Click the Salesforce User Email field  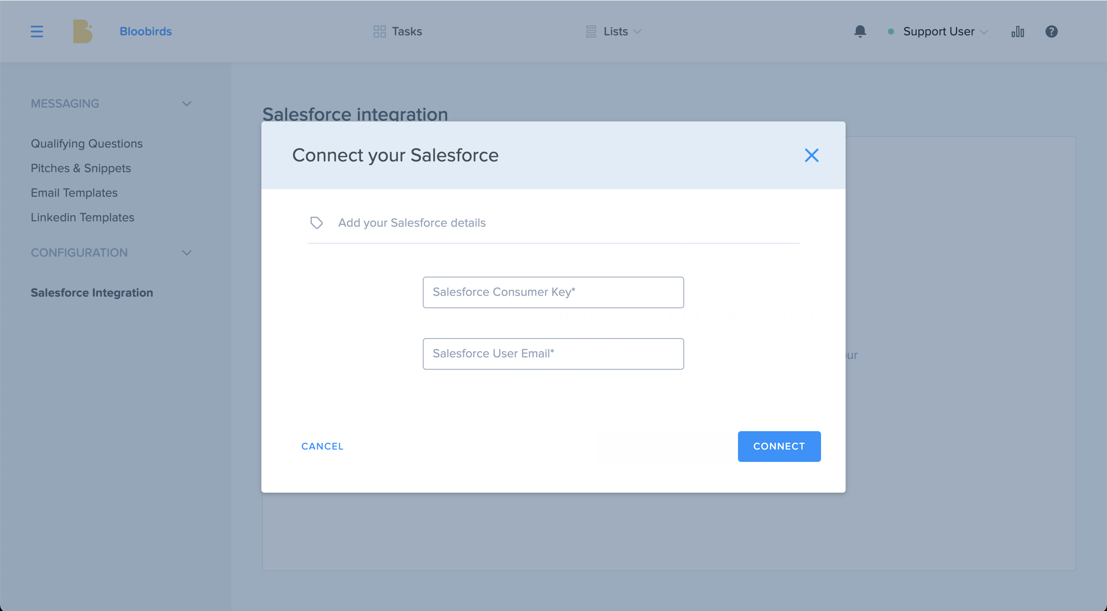pos(553,354)
